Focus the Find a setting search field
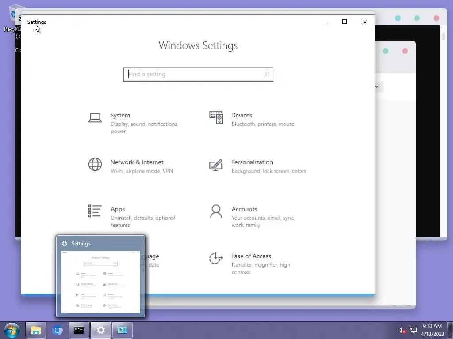The image size is (453, 339). pyautogui.click(x=198, y=74)
